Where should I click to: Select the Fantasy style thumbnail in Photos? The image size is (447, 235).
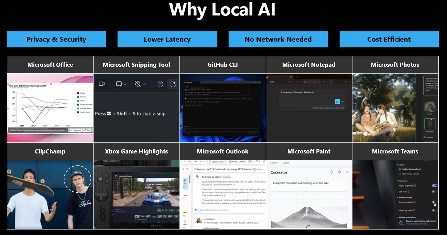click(x=430, y=107)
